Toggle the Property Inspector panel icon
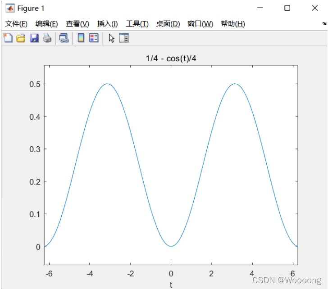This screenshot has width=328, height=289. click(x=124, y=38)
